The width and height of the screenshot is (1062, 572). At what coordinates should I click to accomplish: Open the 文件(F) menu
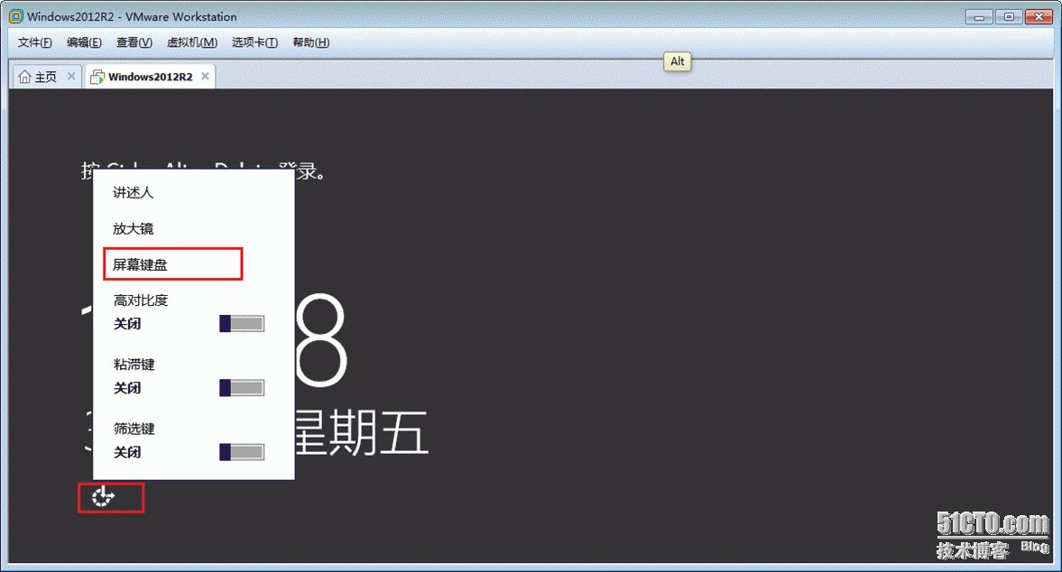[x=35, y=42]
